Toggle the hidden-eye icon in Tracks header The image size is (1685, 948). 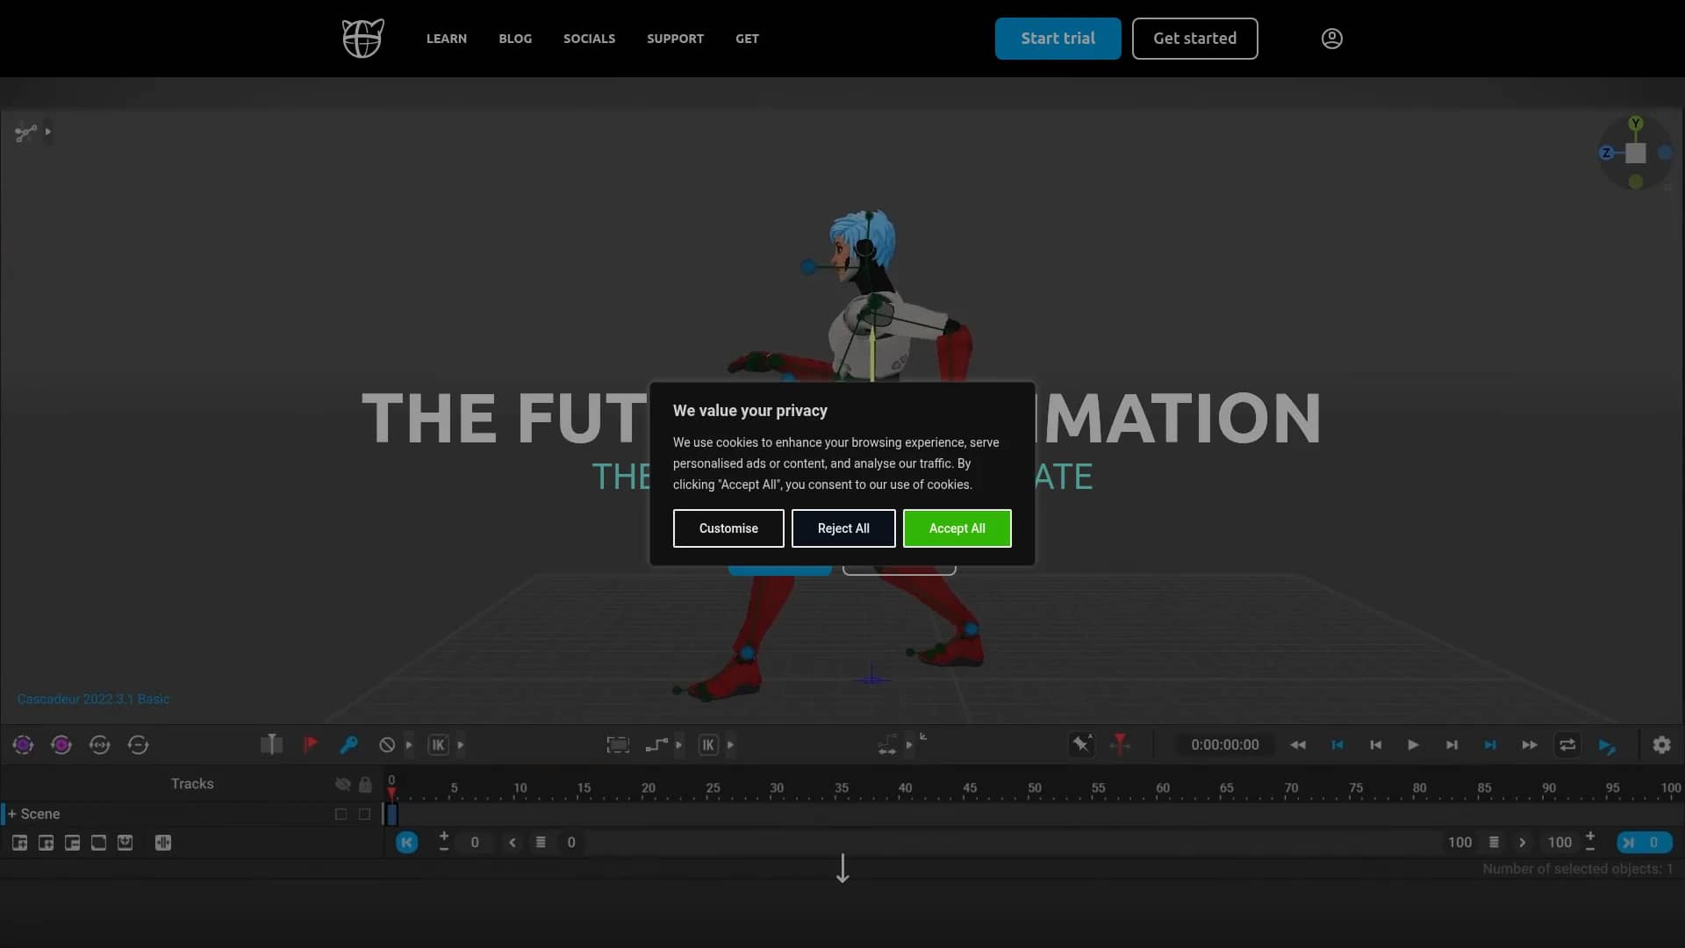343,784
